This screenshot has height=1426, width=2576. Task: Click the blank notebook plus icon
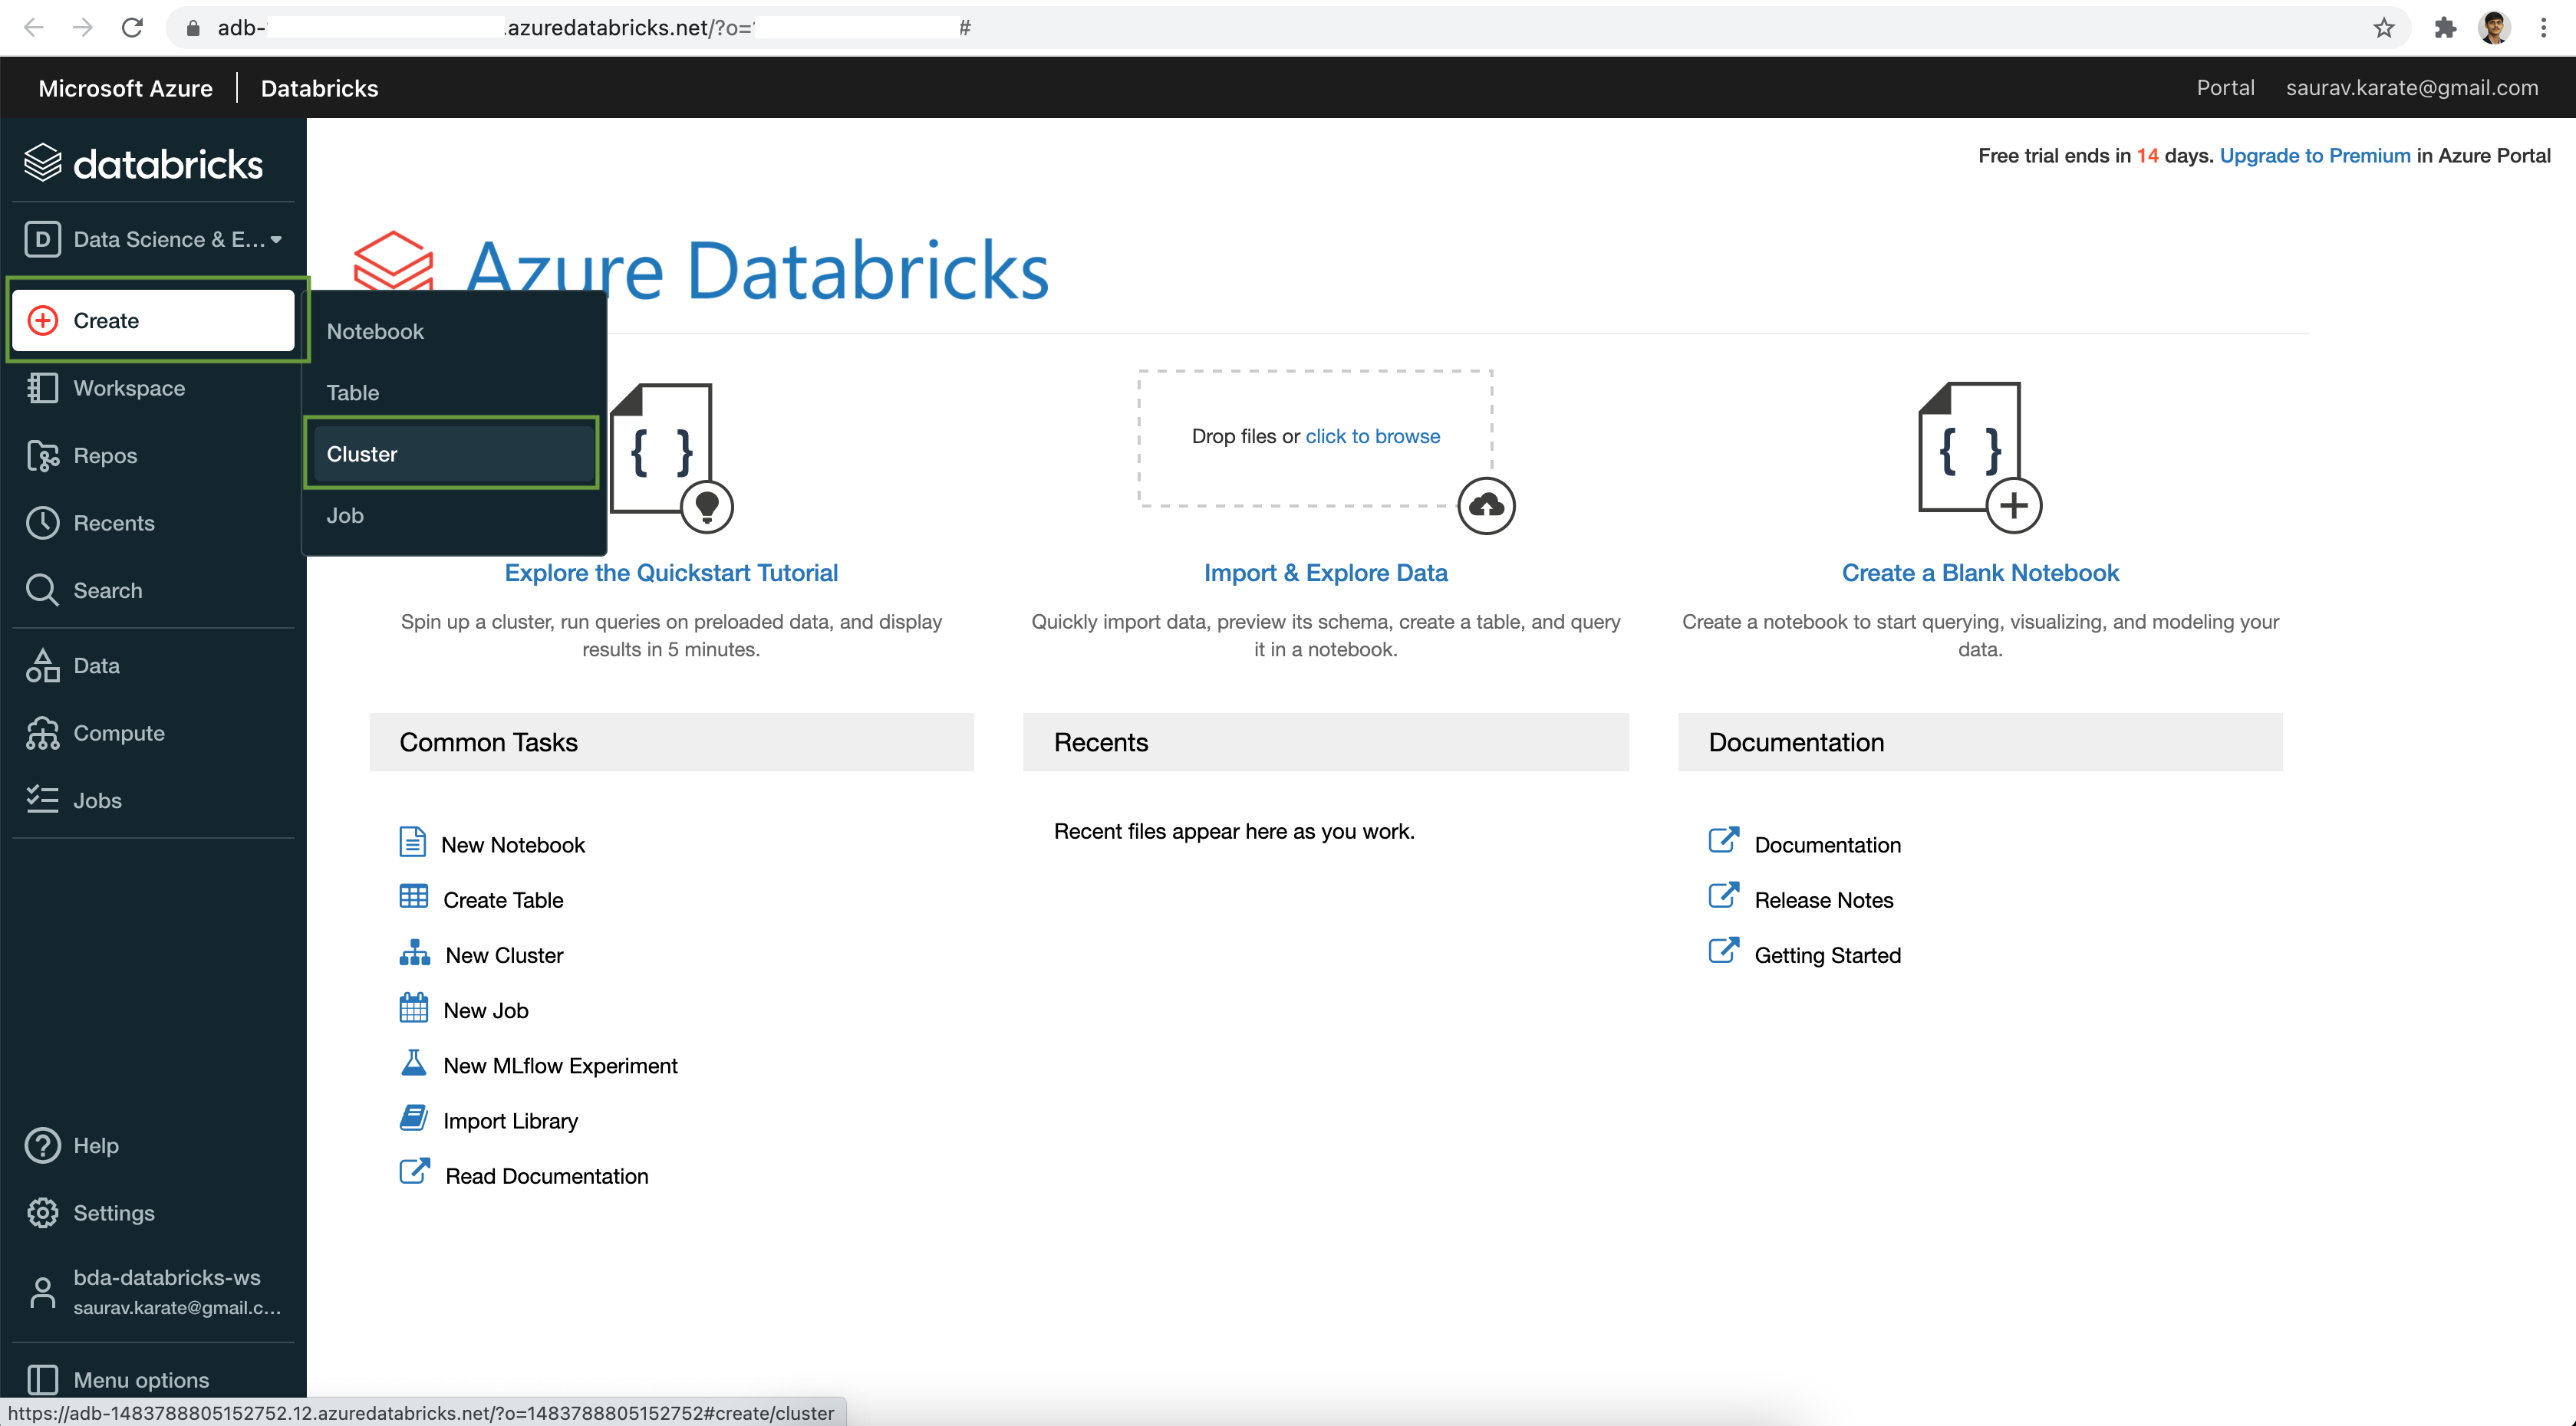[1980, 457]
